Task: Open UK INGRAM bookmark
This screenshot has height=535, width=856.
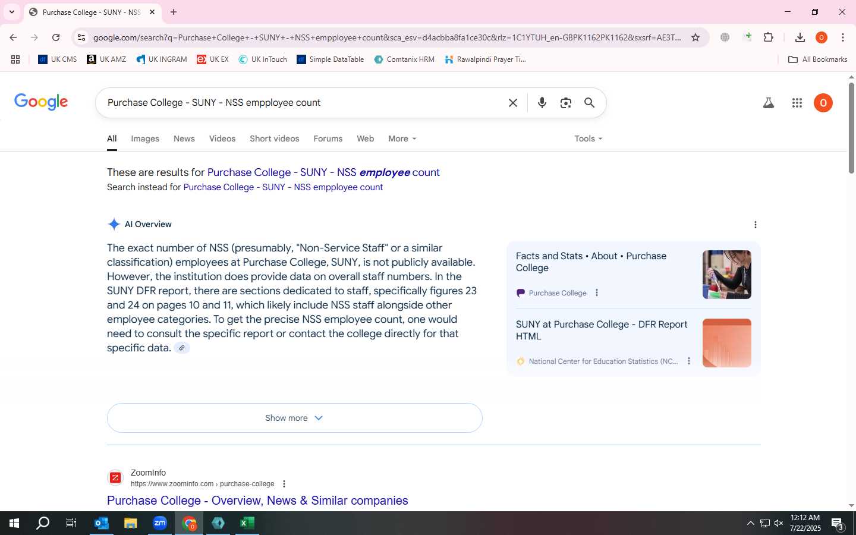Action: click(161, 59)
